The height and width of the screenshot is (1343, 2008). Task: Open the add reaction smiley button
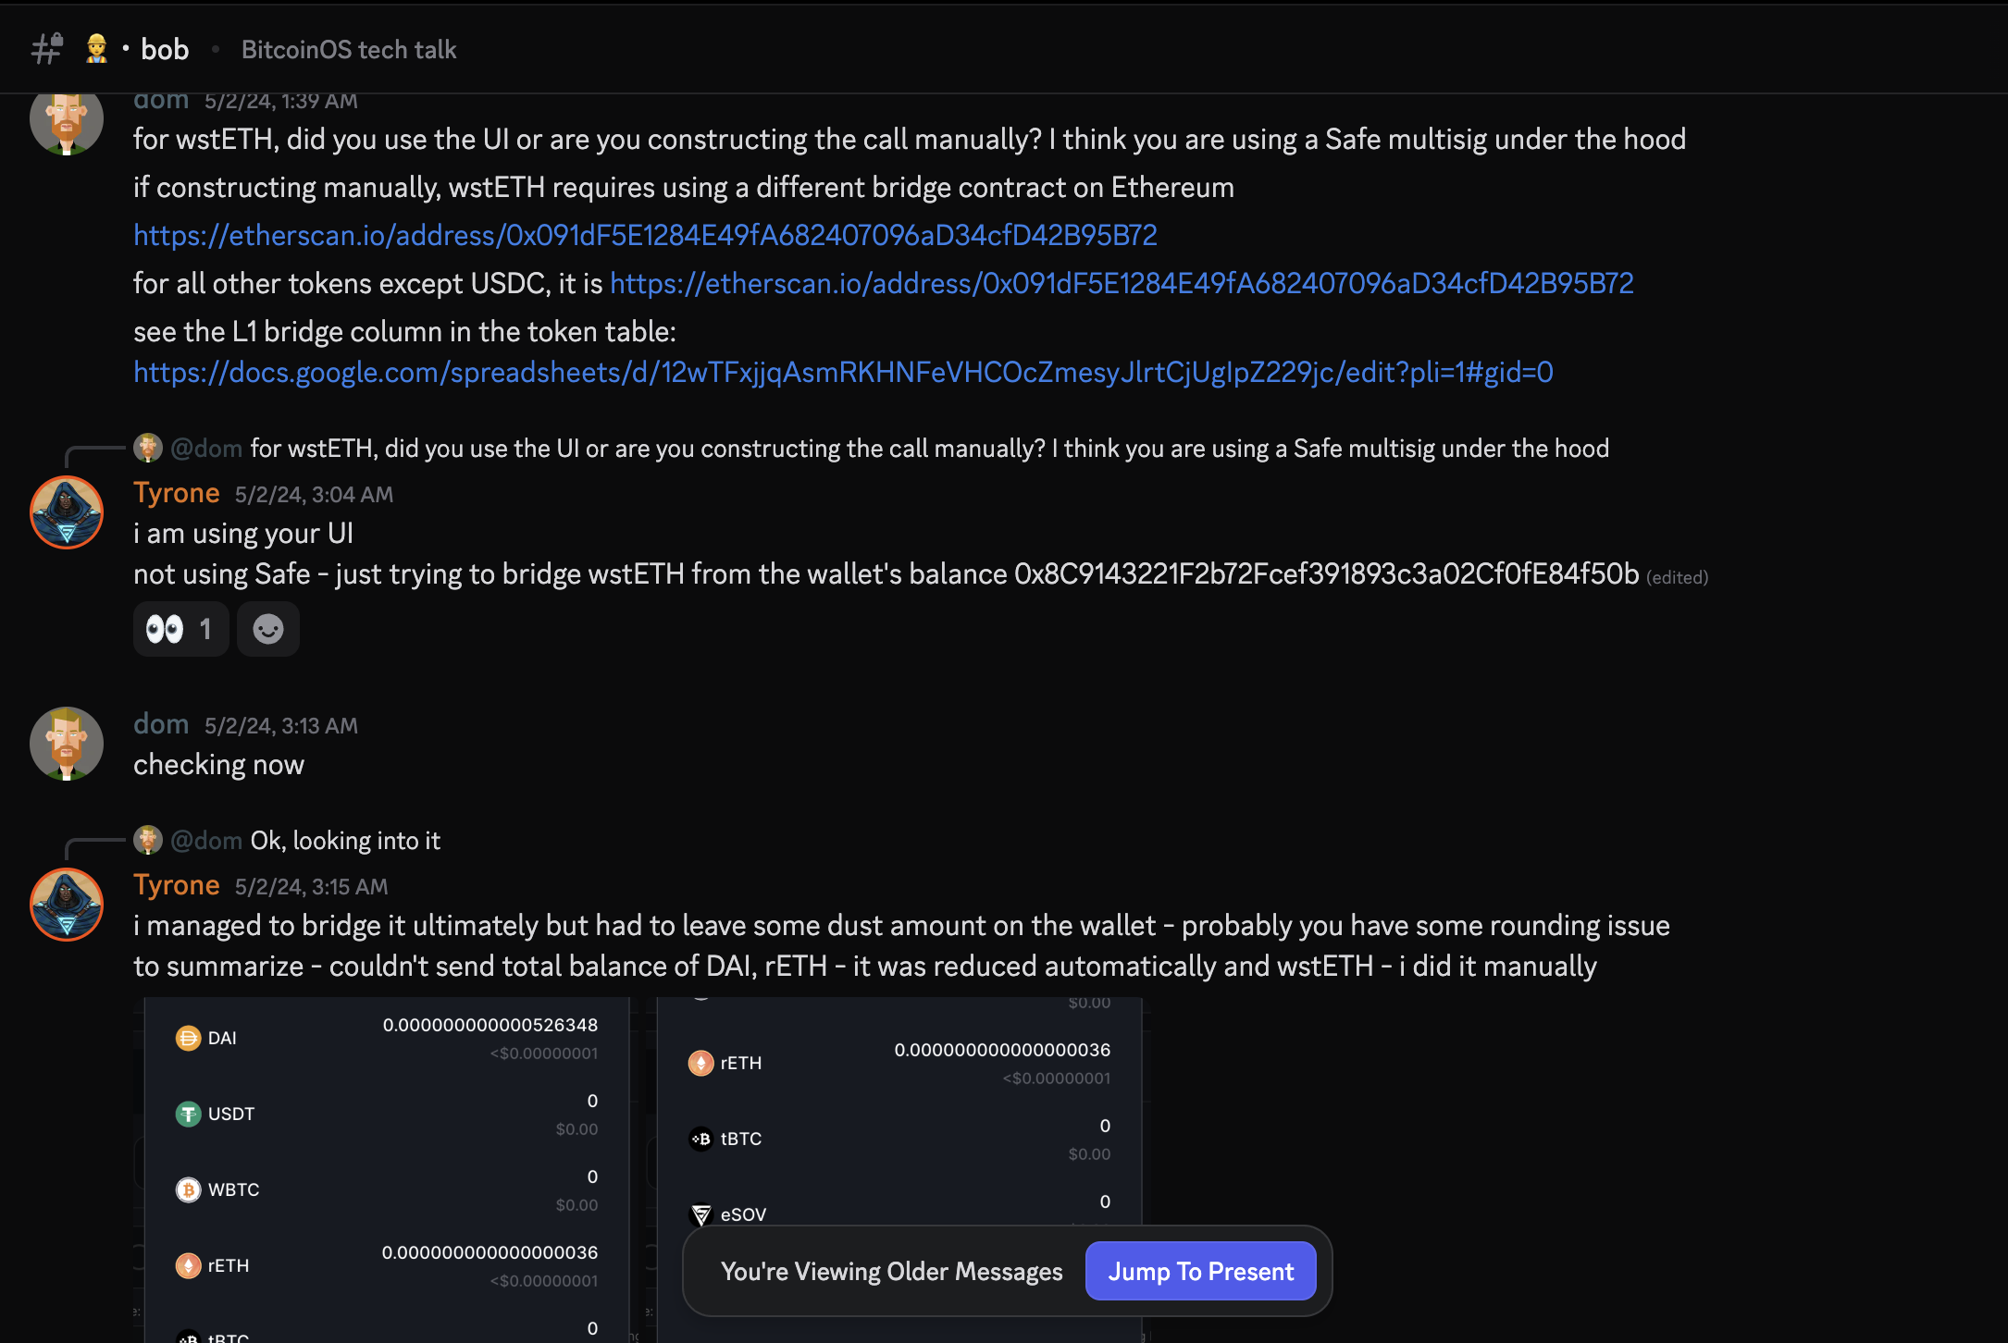tap(268, 629)
